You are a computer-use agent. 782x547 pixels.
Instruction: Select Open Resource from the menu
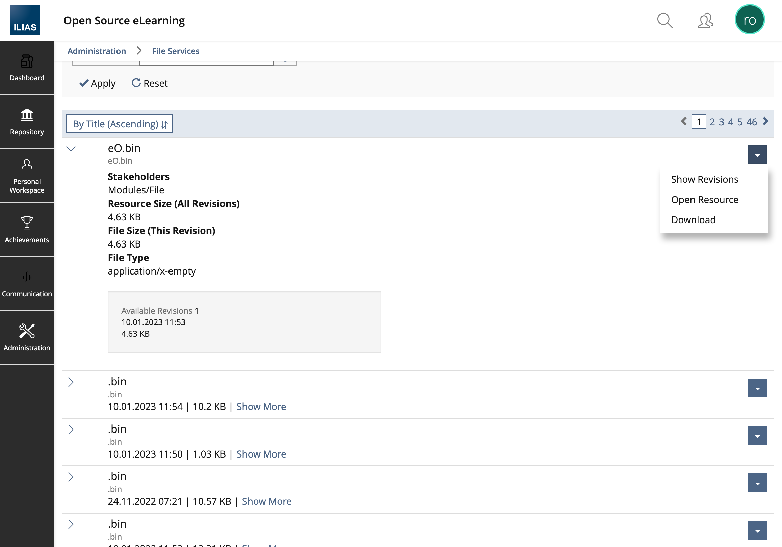pyautogui.click(x=704, y=200)
